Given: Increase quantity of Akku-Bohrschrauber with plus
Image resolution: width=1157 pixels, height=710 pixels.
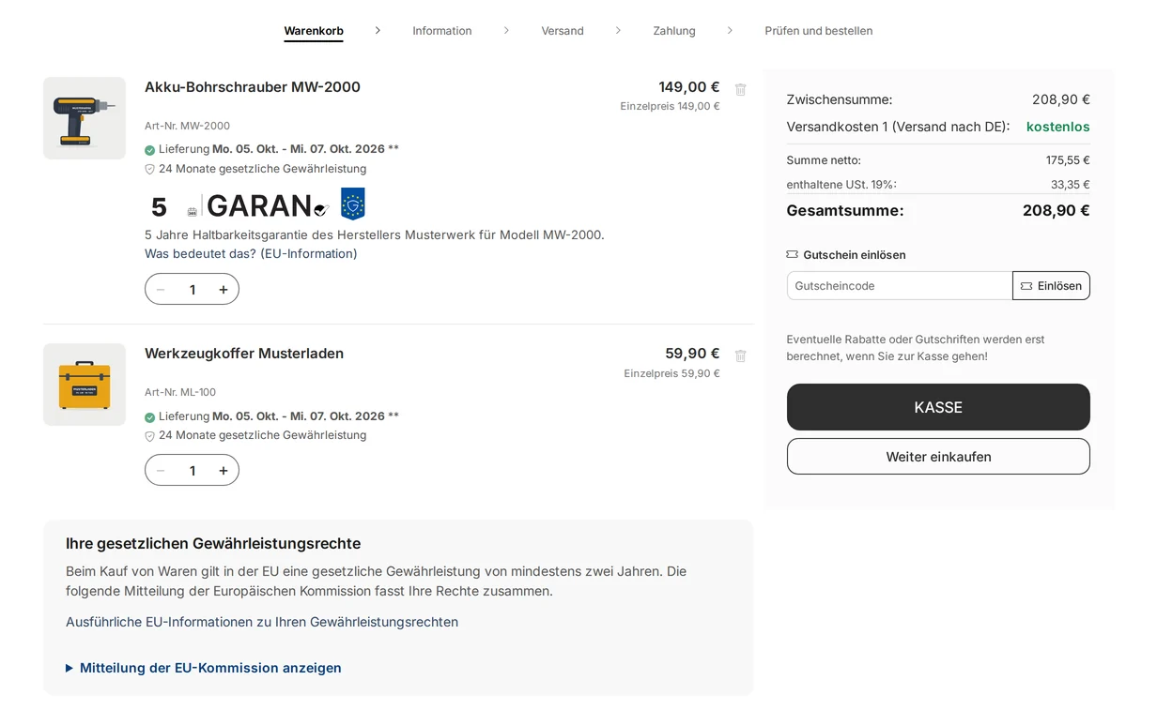Looking at the screenshot, I should tap(224, 290).
